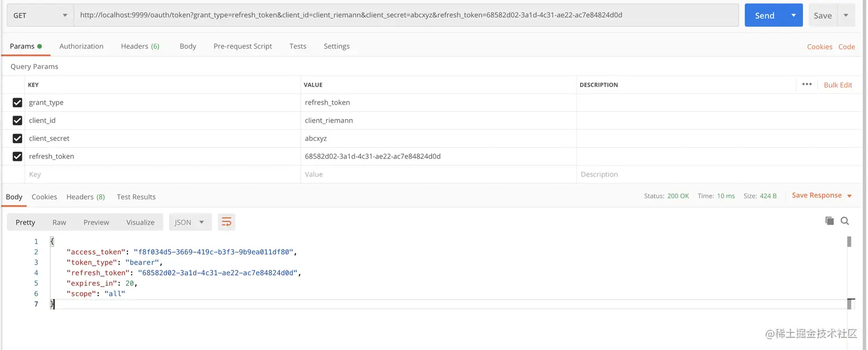Uncheck the grant_type parameter checkbox

pos(18,103)
